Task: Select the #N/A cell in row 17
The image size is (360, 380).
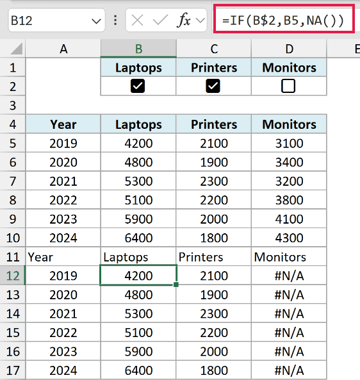Action: tap(289, 370)
